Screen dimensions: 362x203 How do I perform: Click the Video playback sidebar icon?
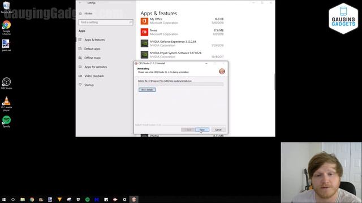point(80,76)
